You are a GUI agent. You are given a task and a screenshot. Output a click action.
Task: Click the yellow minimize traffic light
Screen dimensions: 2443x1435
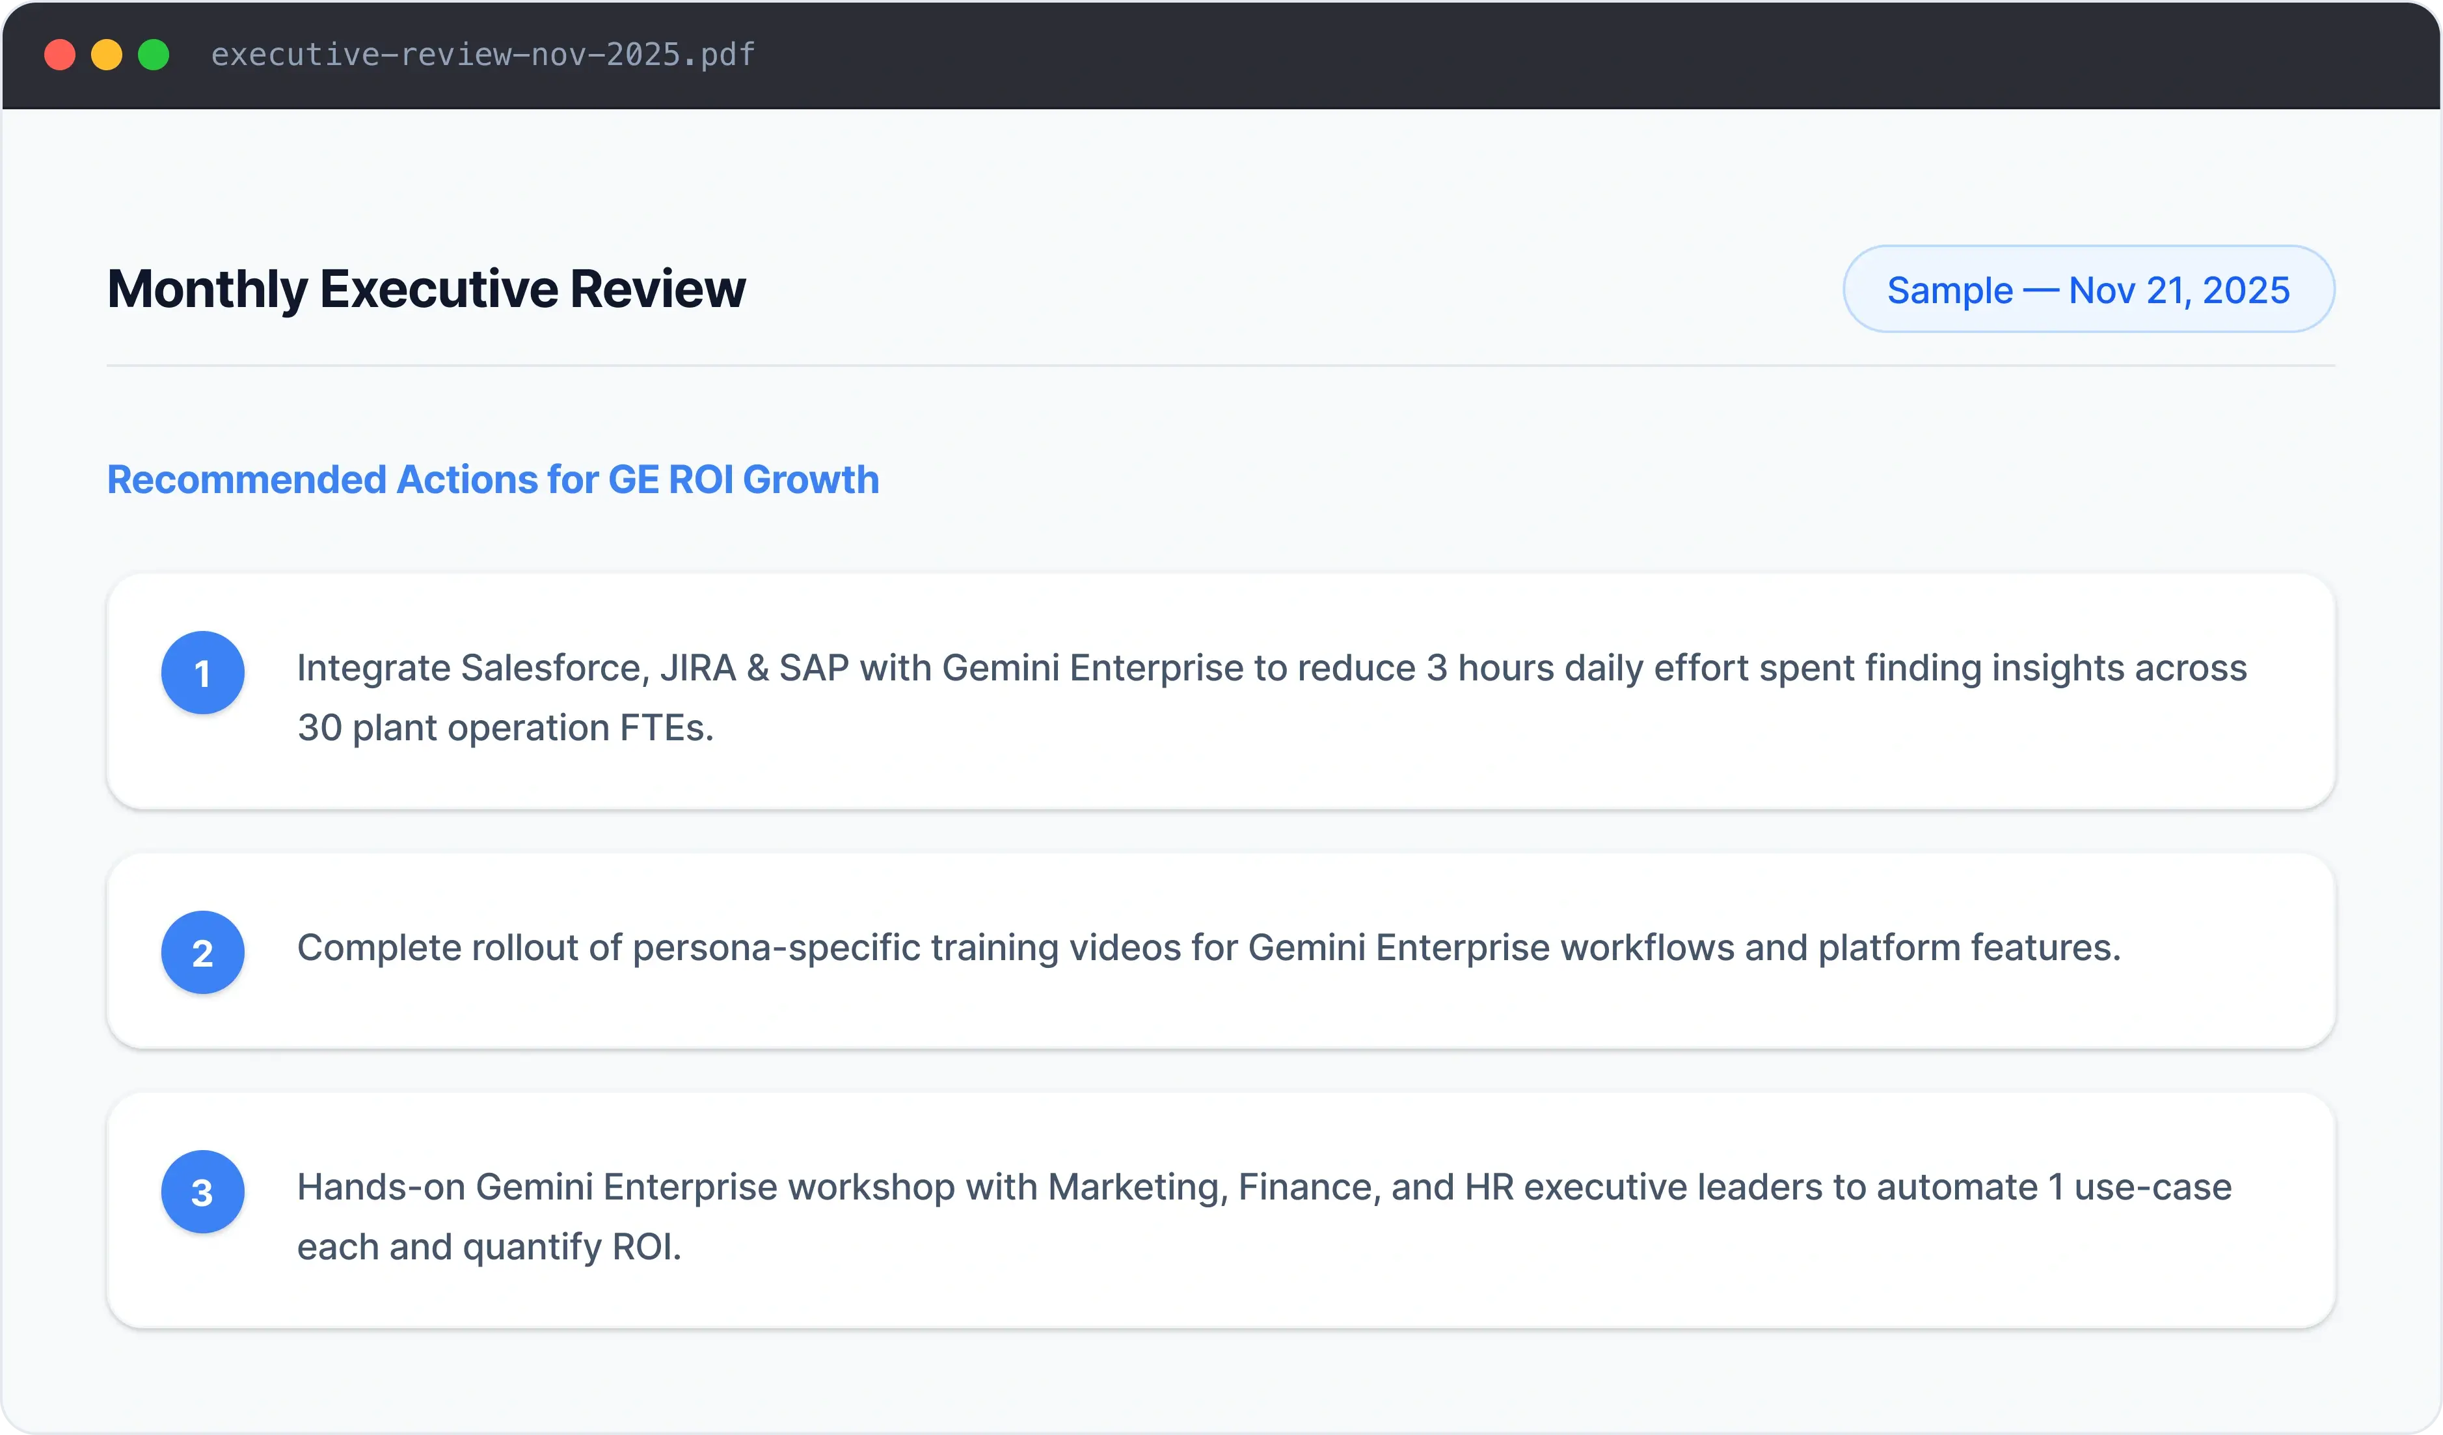coord(107,55)
